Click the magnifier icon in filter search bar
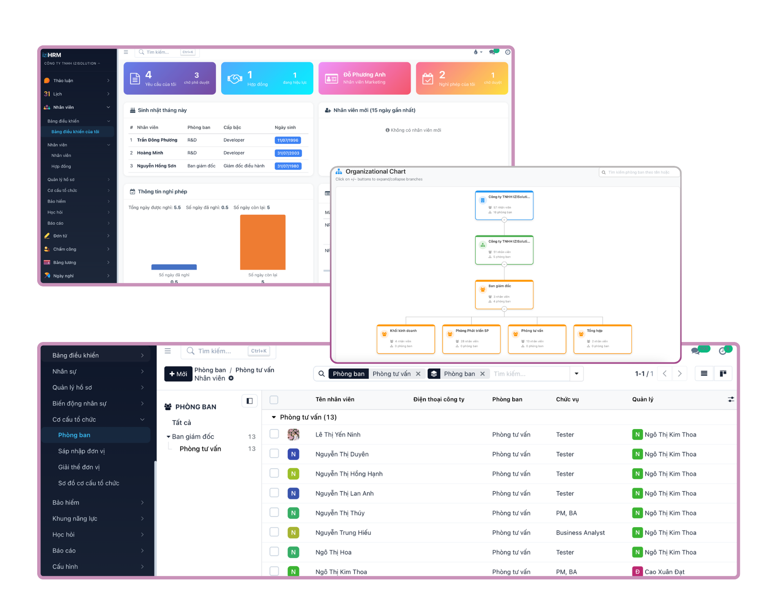Viewport: 782px width, 608px height. [x=322, y=374]
